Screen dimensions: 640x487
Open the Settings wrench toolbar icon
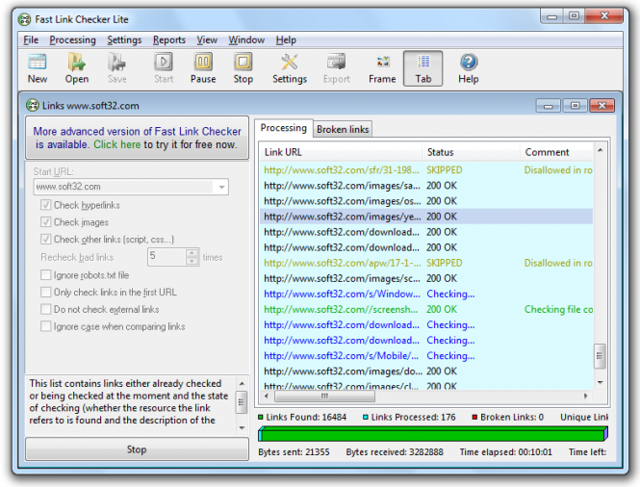pos(290,68)
